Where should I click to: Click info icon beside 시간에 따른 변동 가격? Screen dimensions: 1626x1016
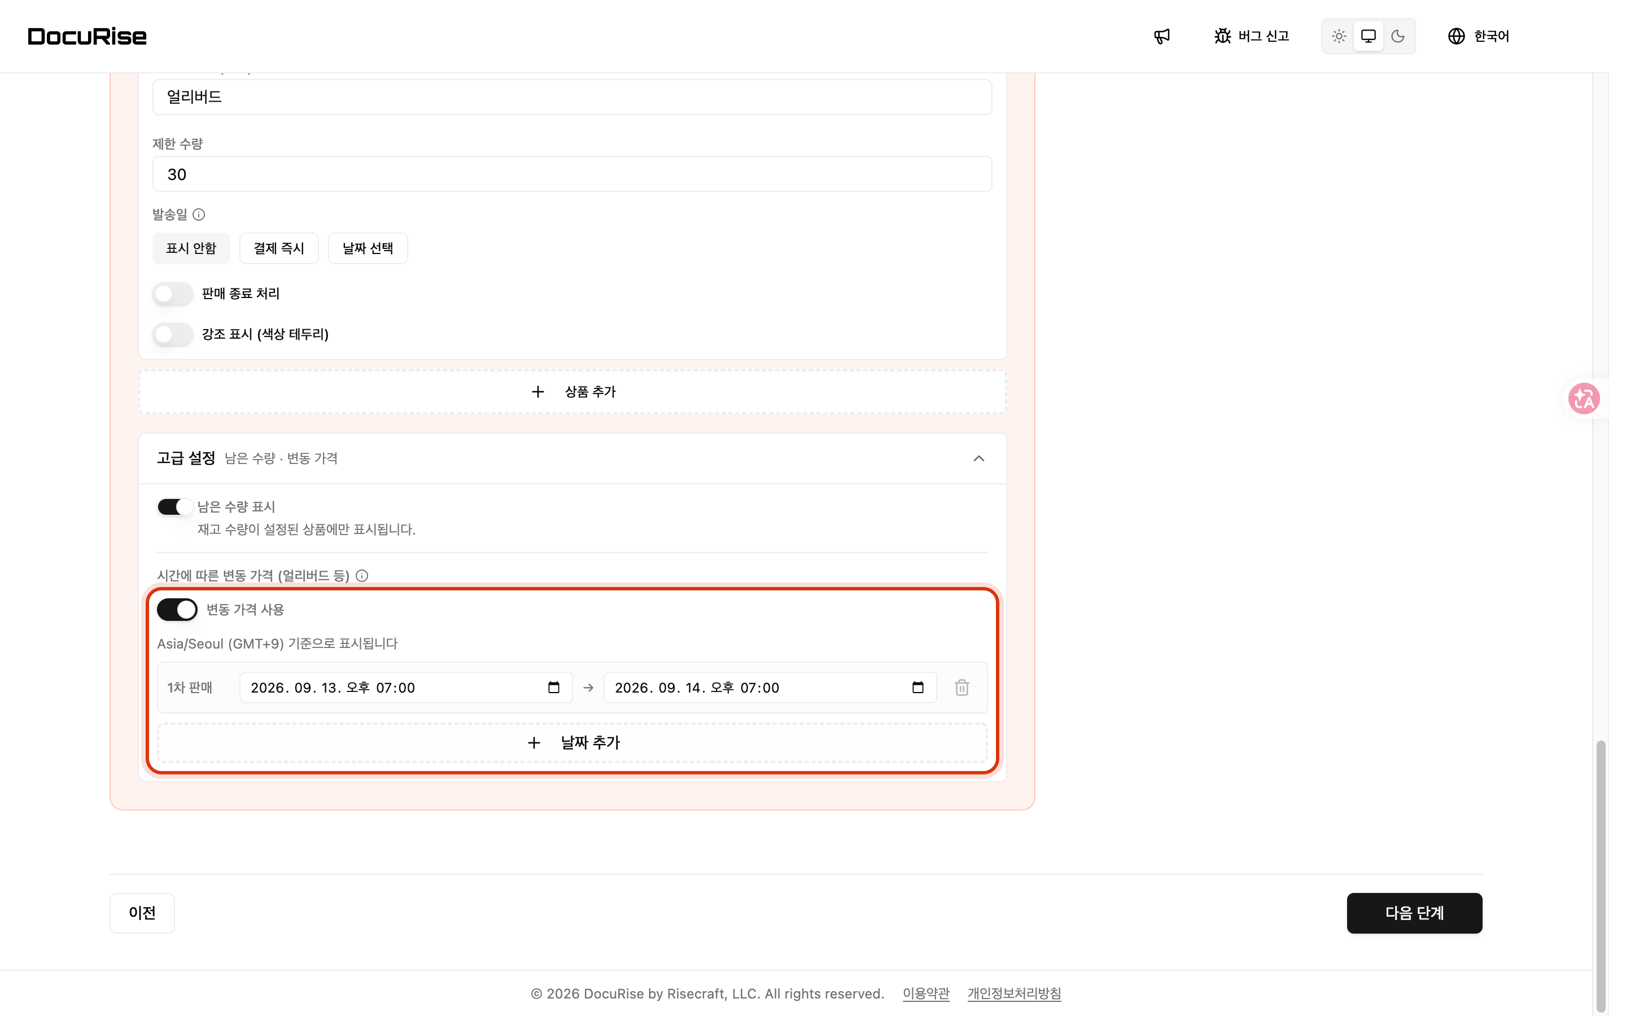(x=361, y=576)
